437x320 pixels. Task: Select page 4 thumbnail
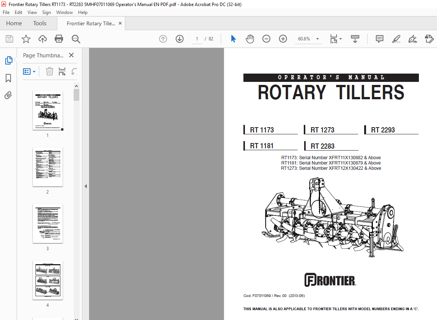(x=48, y=280)
